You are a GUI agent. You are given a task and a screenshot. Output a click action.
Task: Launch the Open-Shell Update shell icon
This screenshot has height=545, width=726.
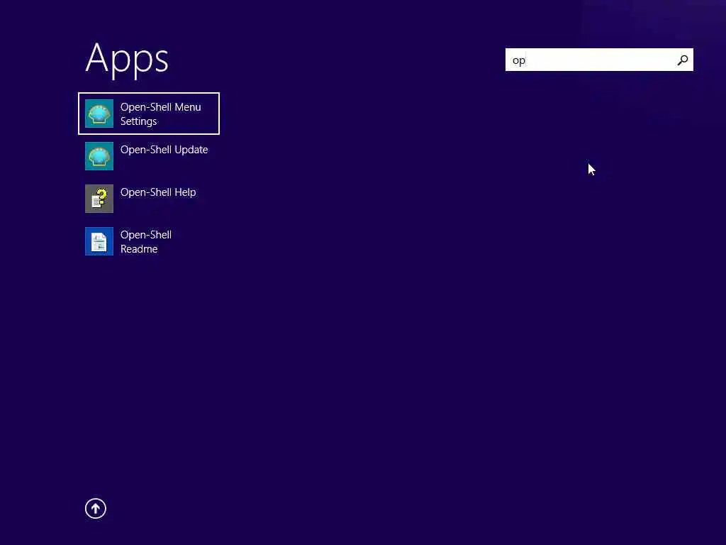(99, 156)
